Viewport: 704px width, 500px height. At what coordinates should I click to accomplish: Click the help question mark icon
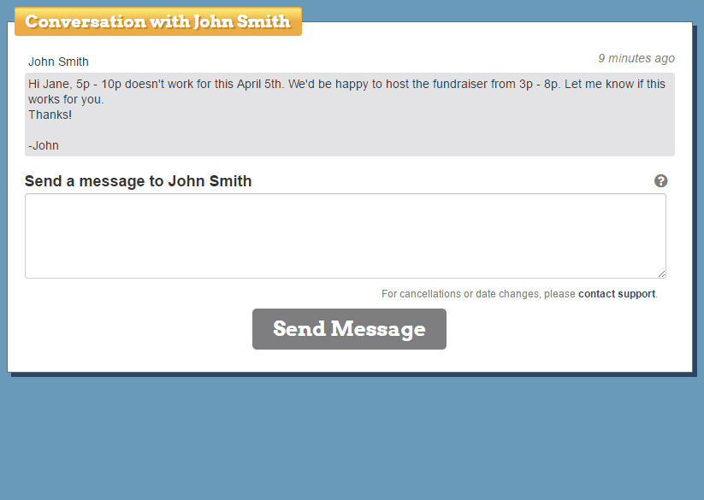coord(660,181)
